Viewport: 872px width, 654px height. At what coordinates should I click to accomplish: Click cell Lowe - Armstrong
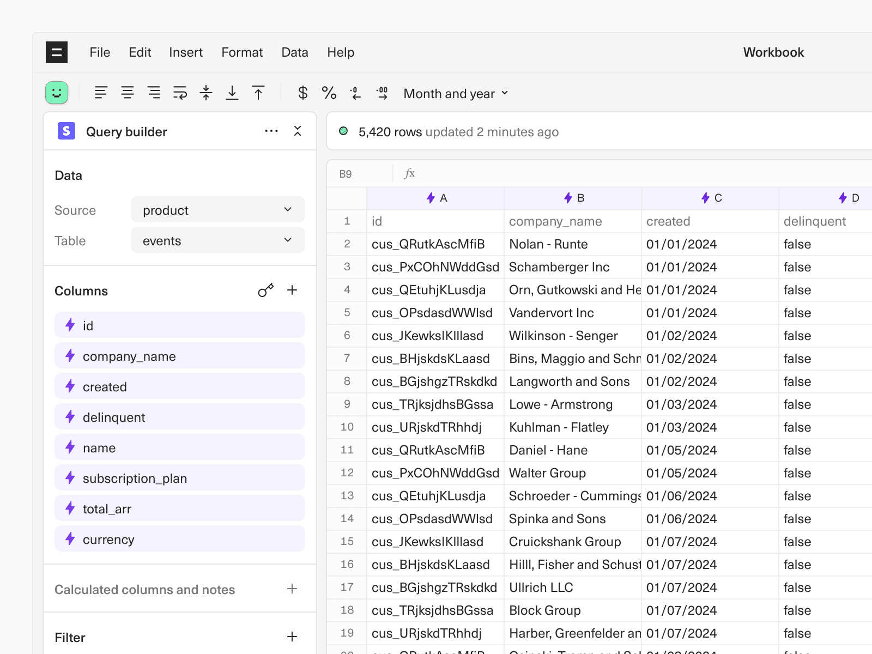point(573,404)
